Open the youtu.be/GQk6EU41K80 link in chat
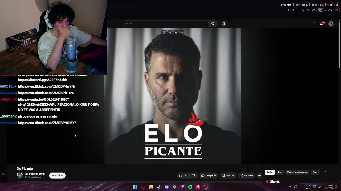341x191 pixels. click(x=43, y=99)
